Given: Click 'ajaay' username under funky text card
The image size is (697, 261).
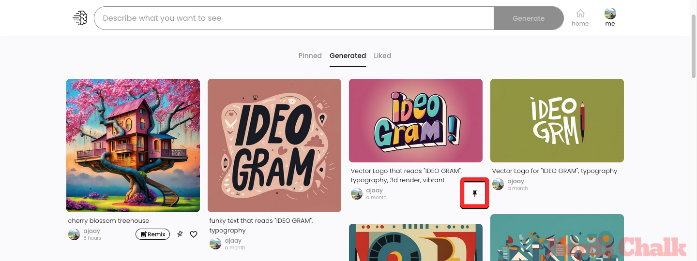Looking at the screenshot, I should (233, 241).
